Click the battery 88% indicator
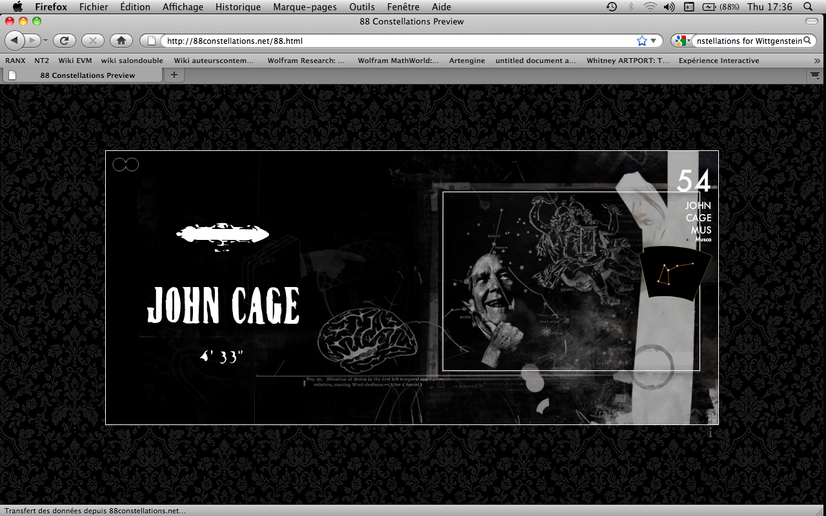 pos(721,7)
